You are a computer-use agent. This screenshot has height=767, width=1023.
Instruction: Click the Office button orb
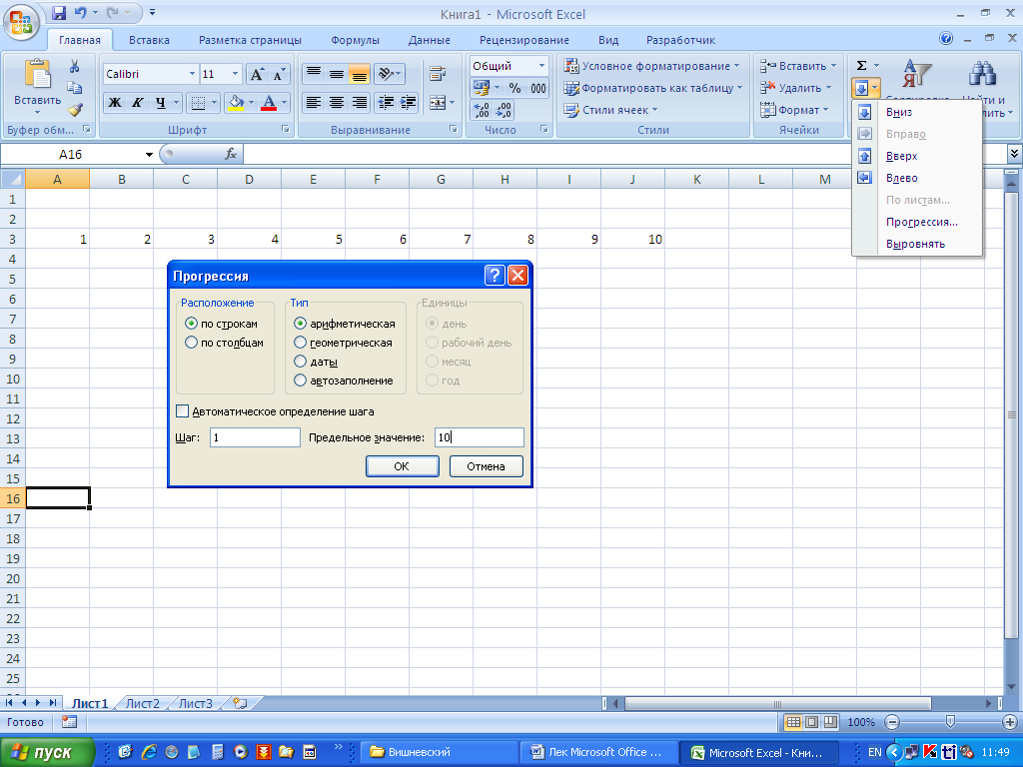(21, 23)
